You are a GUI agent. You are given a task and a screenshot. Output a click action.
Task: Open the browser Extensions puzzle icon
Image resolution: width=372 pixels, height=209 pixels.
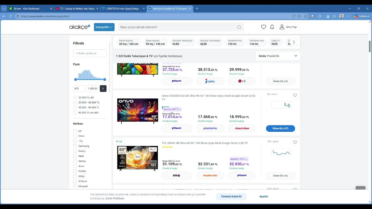pyautogui.click(x=320, y=16)
